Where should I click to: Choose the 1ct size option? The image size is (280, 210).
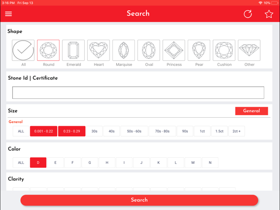(x=202, y=131)
